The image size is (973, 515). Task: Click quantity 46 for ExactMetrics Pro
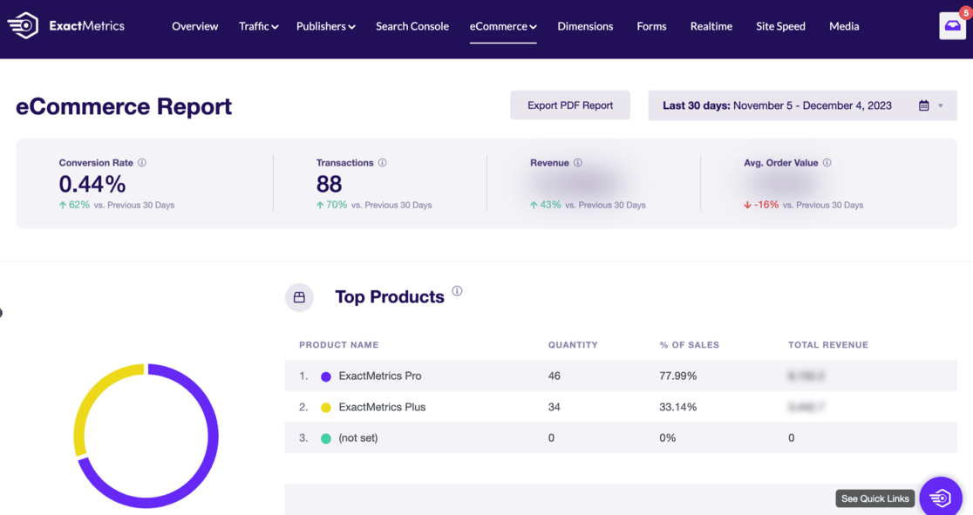coord(555,376)
